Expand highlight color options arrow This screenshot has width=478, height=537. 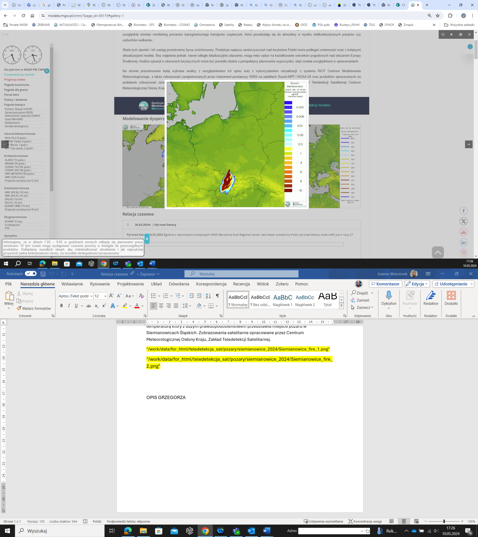pyautogui.click(x=130, y=305)
